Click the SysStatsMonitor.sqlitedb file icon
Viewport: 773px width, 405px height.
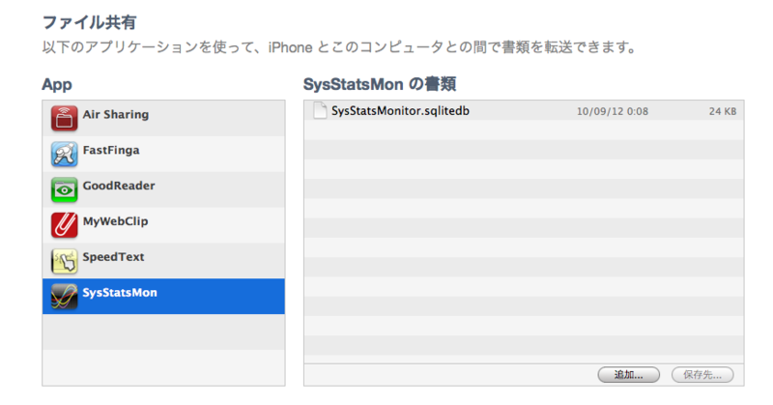(x=320, y=111)
